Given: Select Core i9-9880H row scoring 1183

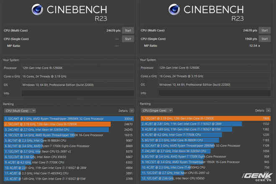Looking at the screenshot, I should pyautogui.click(x=206, y=140).
